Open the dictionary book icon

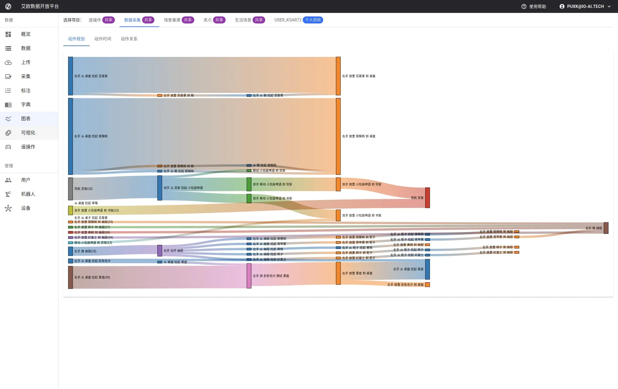click(8, 105)
